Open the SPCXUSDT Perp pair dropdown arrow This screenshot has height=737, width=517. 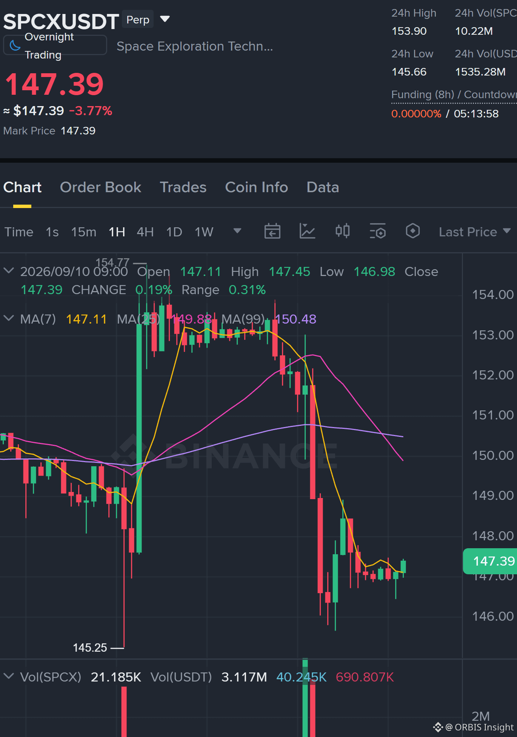tap(165, 19)
